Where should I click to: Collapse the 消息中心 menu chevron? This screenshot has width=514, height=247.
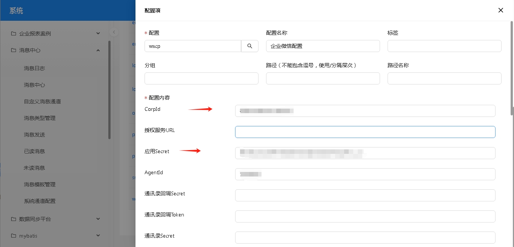point(98,50)
